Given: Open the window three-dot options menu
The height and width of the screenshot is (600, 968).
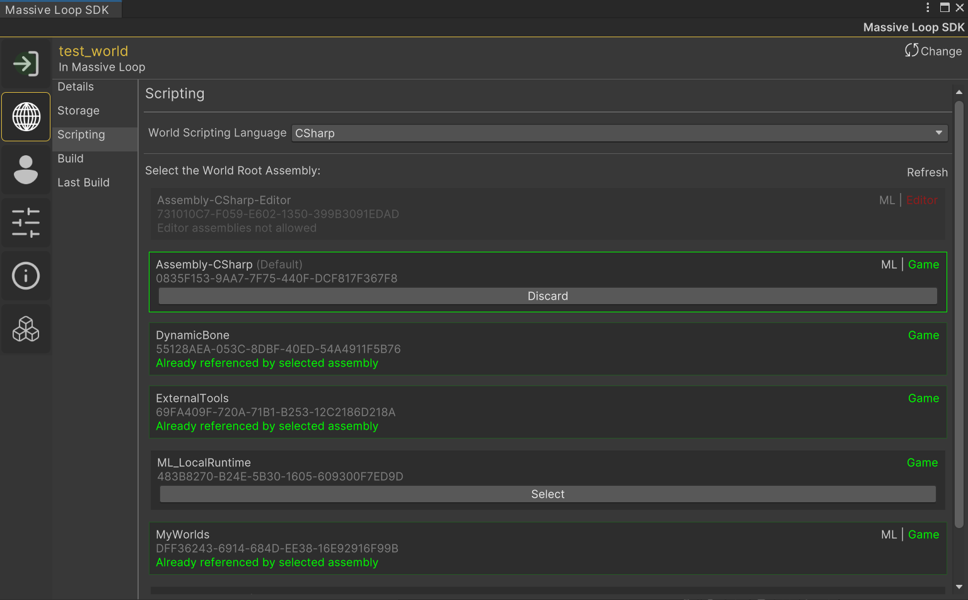Looking at the screenshot, I should 928,8.
